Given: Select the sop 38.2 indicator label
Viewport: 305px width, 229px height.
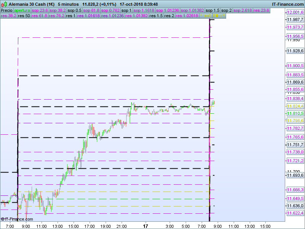Looking at the screenshot, I should (58, 10).
